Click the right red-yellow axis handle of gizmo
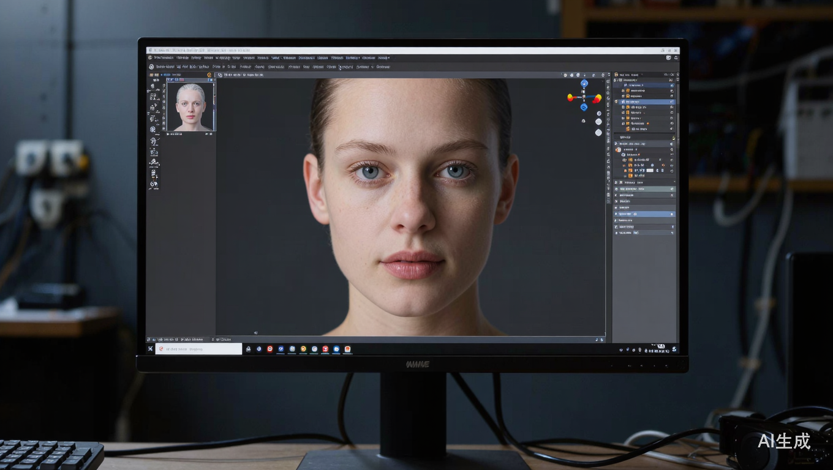The width and height of the screenshot is (833, 470). (x=597, y=97)
